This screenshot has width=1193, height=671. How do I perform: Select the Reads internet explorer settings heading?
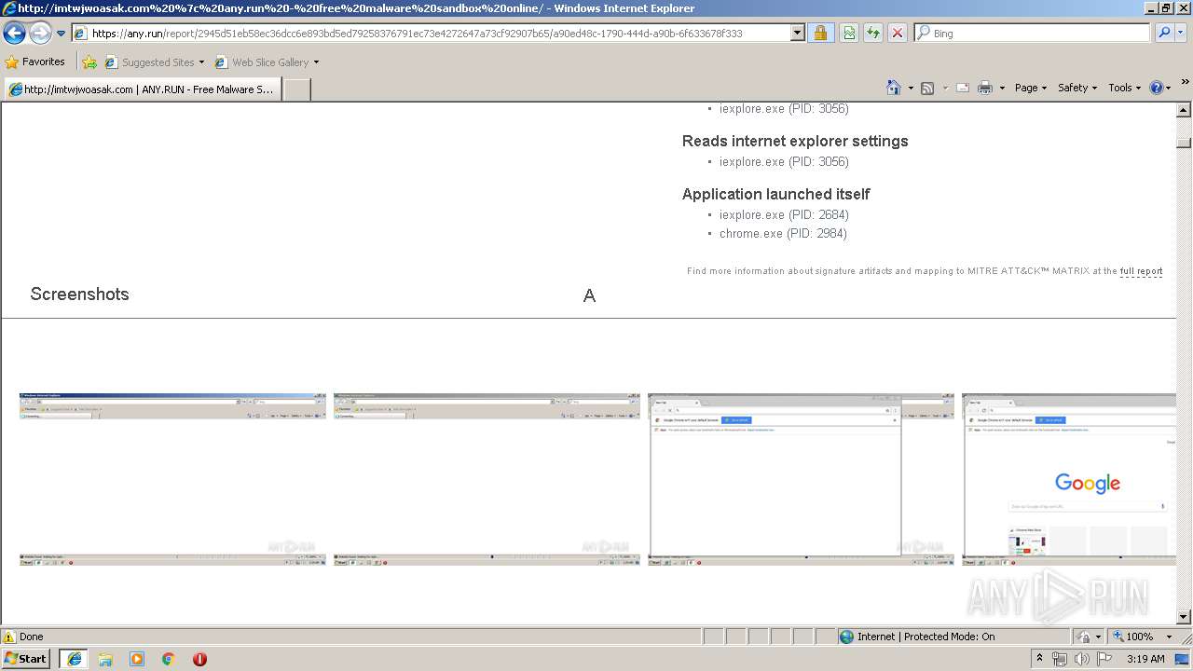click(795, 142)
